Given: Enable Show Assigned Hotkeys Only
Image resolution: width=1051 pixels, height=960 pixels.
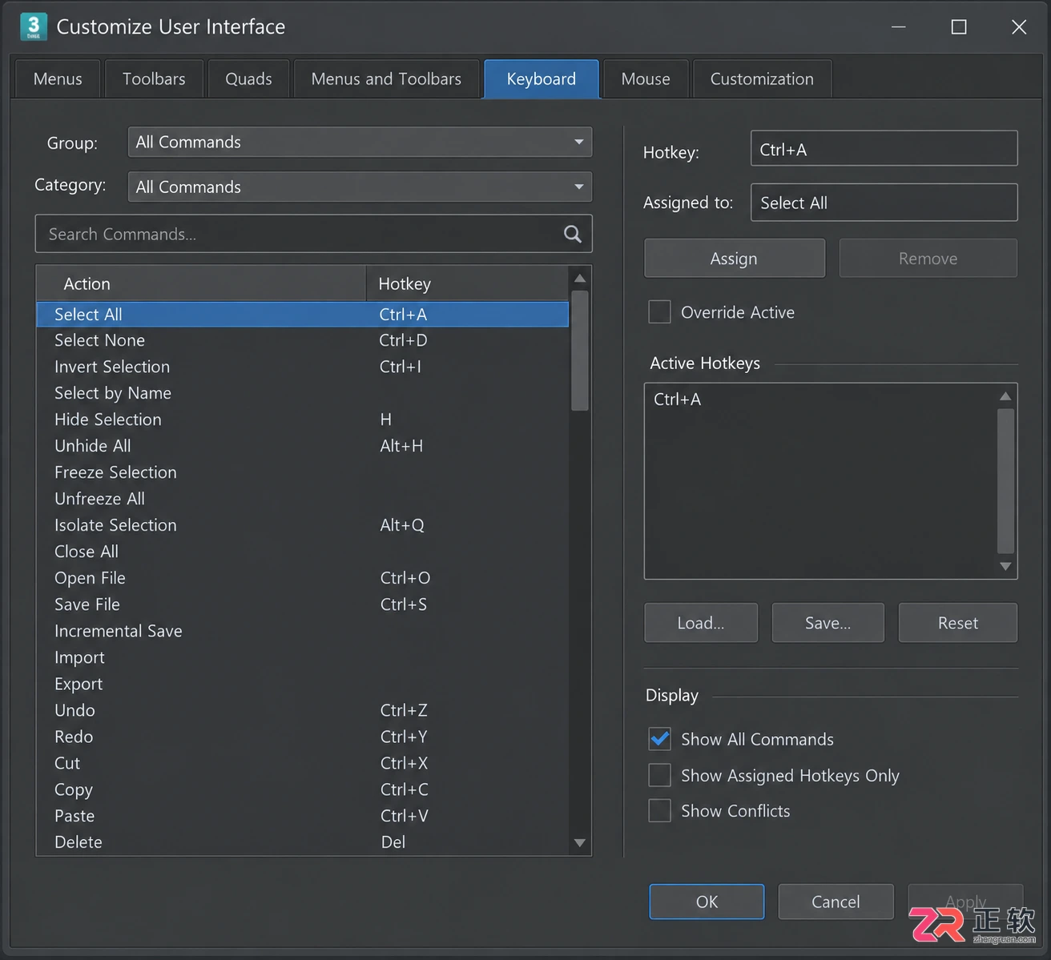Looking at the screenshot, I should 659,775.
